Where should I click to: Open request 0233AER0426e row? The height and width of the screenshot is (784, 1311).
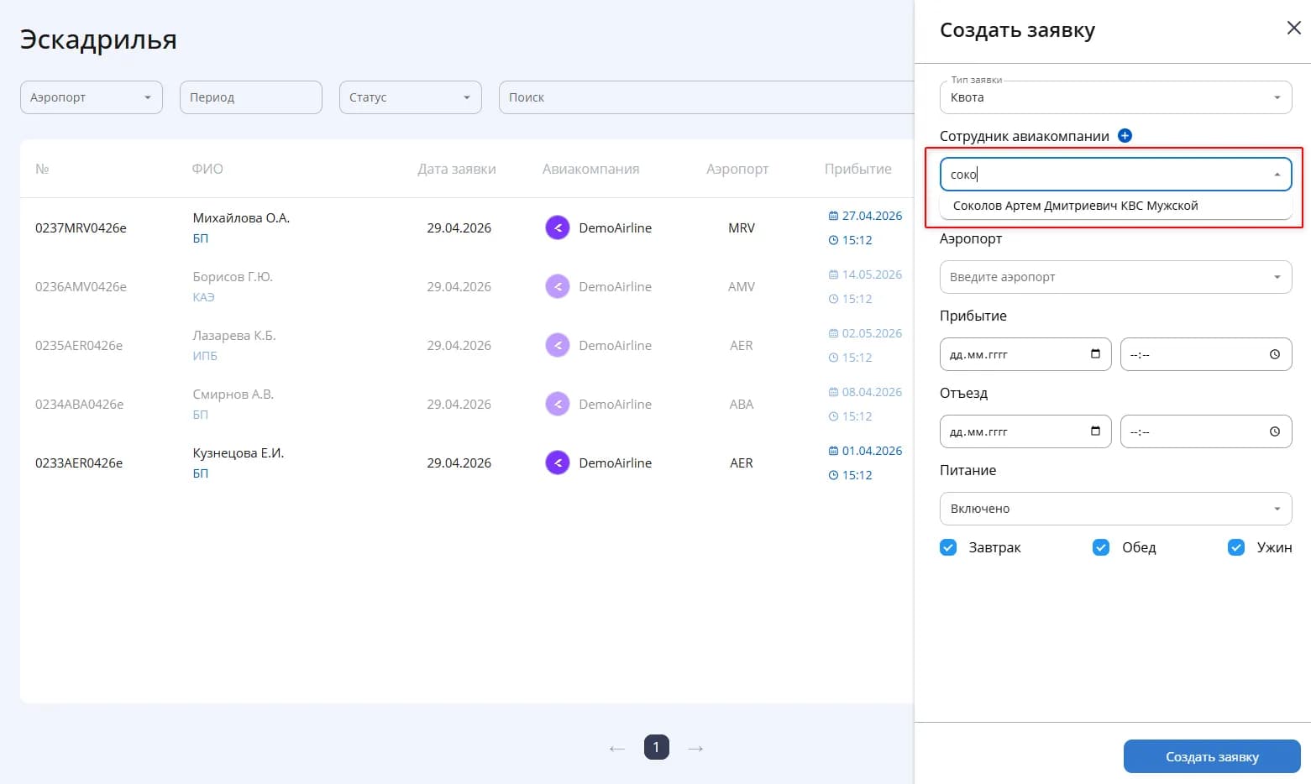tap(467, 463)
